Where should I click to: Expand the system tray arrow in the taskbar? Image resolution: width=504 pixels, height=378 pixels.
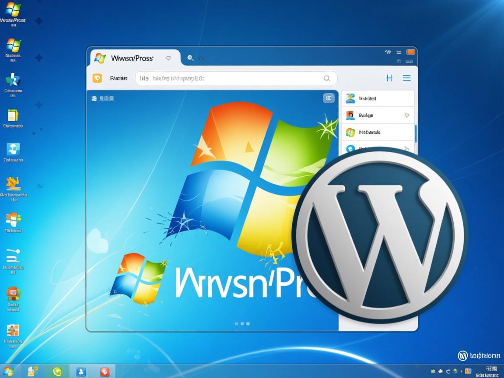(x=432, y=371)
